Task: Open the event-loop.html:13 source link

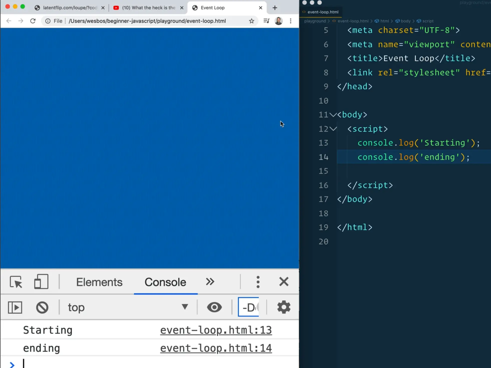Action: click(216, 330)
